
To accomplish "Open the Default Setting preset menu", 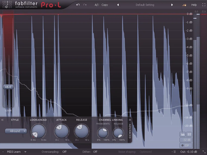I will 145,5.
